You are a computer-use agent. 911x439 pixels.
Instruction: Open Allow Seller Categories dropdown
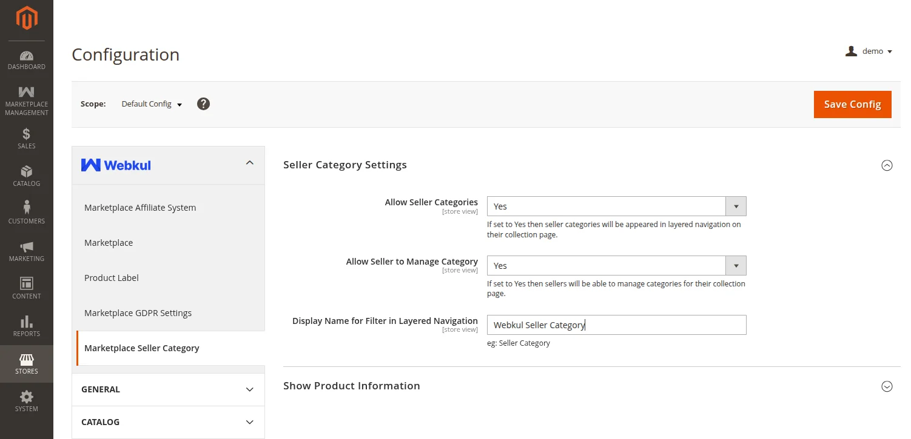click(x=616, y=206)
